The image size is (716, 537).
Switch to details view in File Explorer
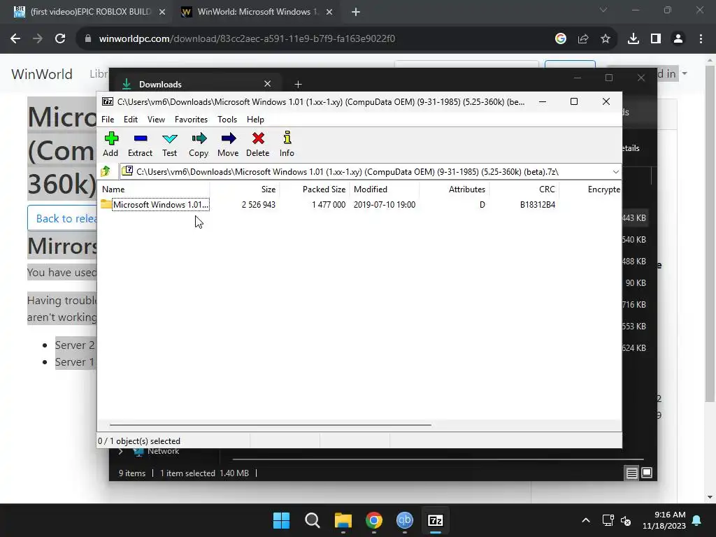tap(631, 473)
